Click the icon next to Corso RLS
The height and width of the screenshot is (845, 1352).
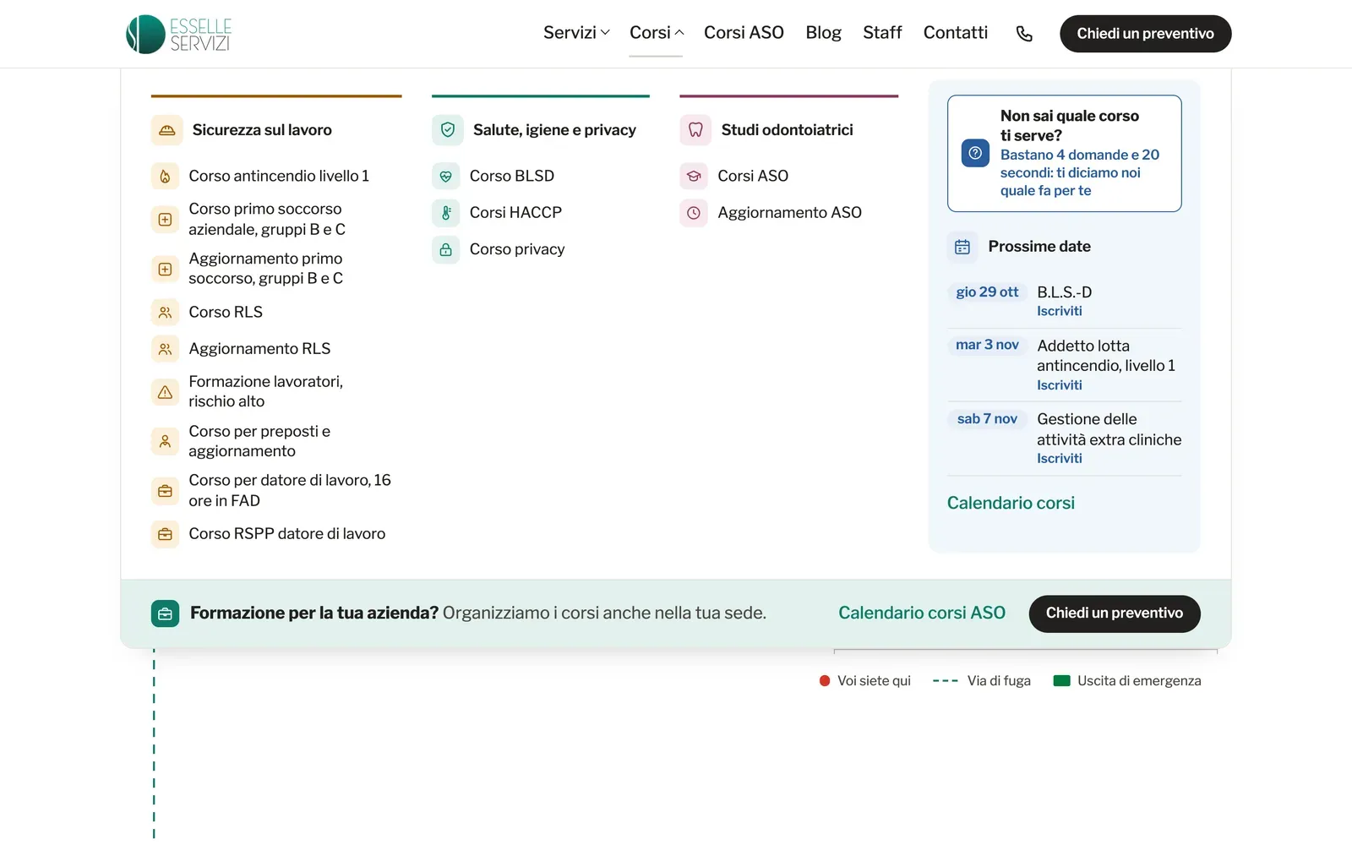(165, 312)
